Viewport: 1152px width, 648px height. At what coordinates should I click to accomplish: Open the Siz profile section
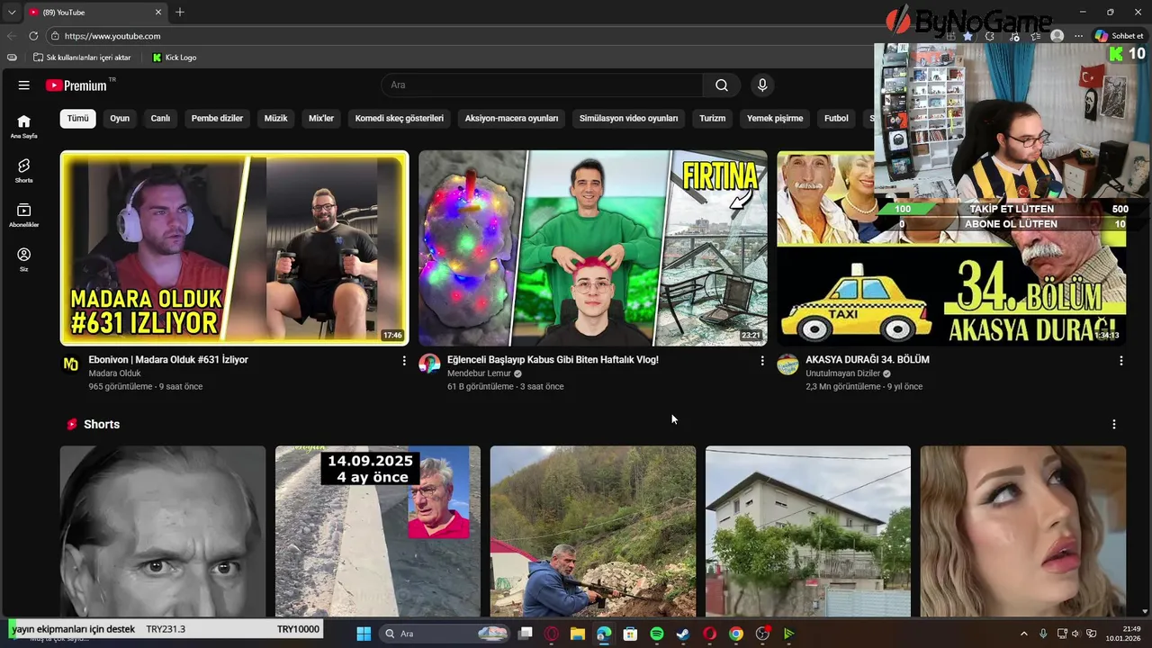[24, 260]
